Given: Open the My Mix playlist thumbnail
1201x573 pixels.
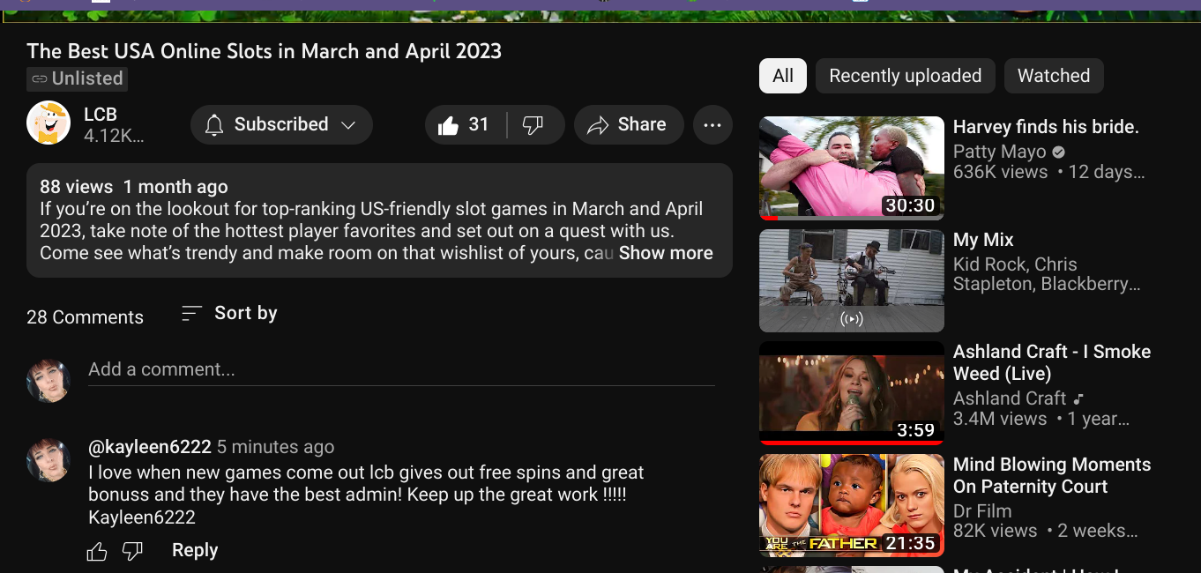Looking at the screenshot, I should [x=852, y=280].
